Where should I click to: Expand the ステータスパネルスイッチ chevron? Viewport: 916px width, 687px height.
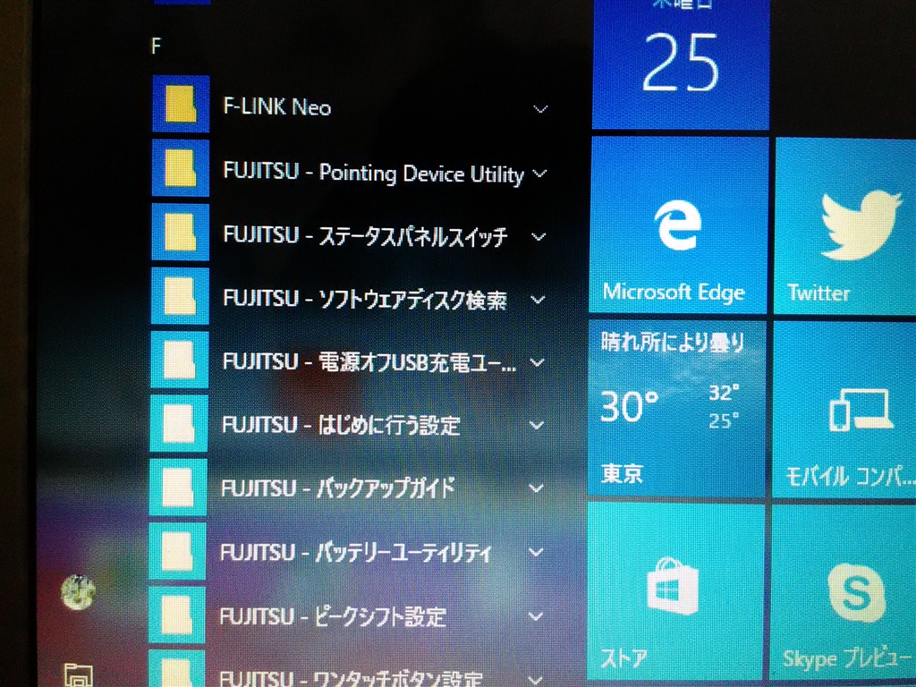(x=539, y=236)
